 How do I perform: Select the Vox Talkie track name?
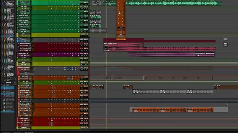point(25,99)
